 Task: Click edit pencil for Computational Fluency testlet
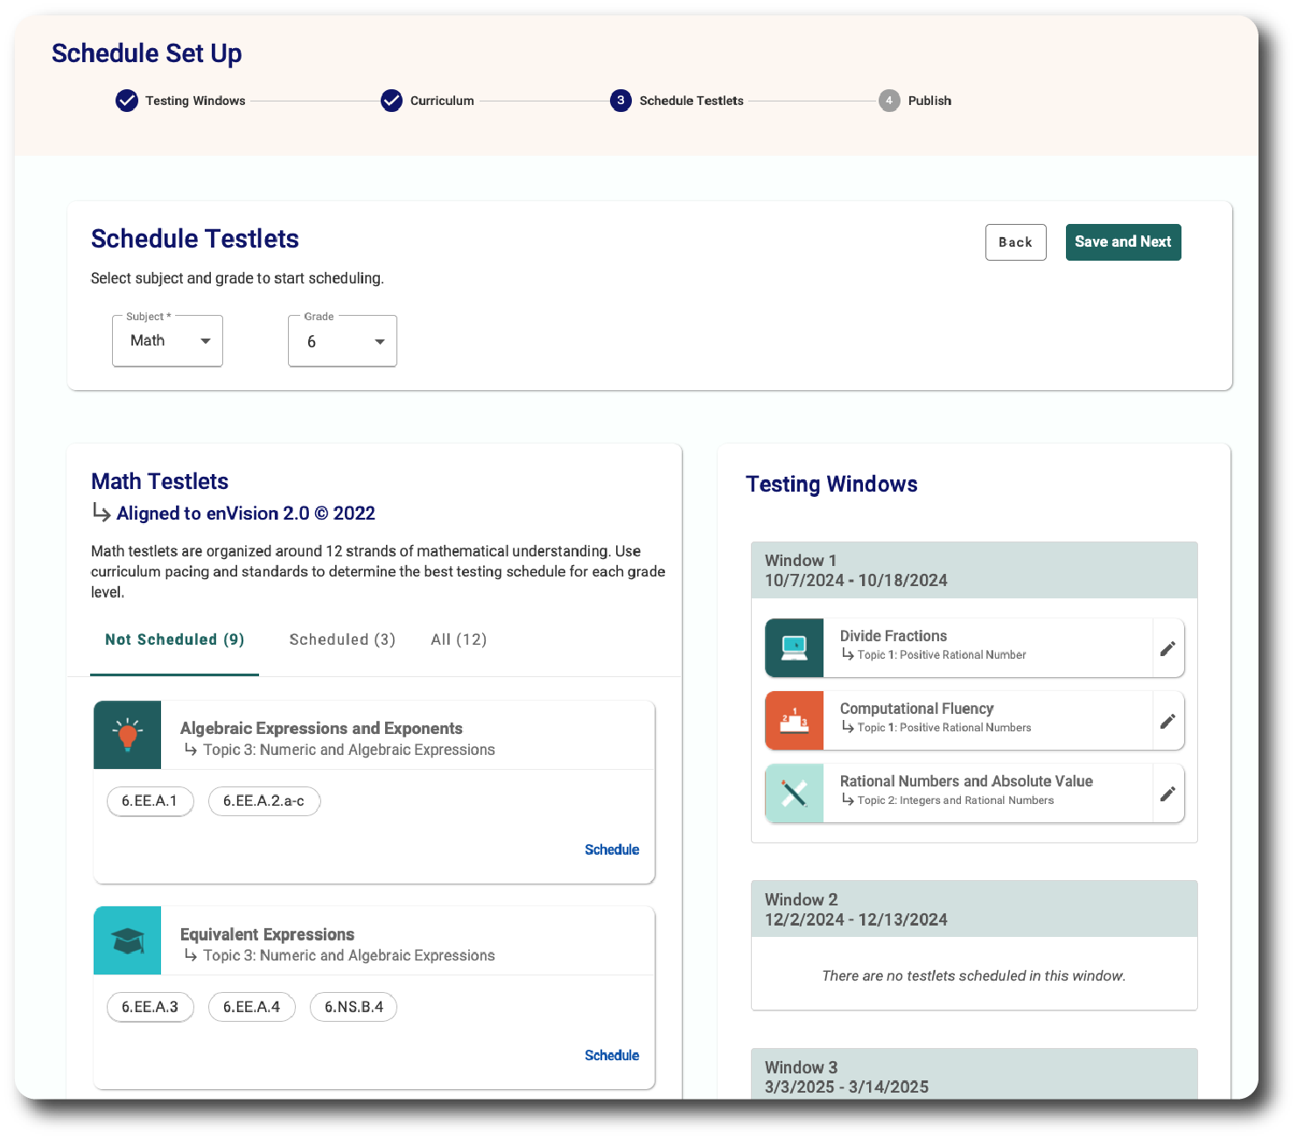pyautogui.click(x=1167, y=721)
